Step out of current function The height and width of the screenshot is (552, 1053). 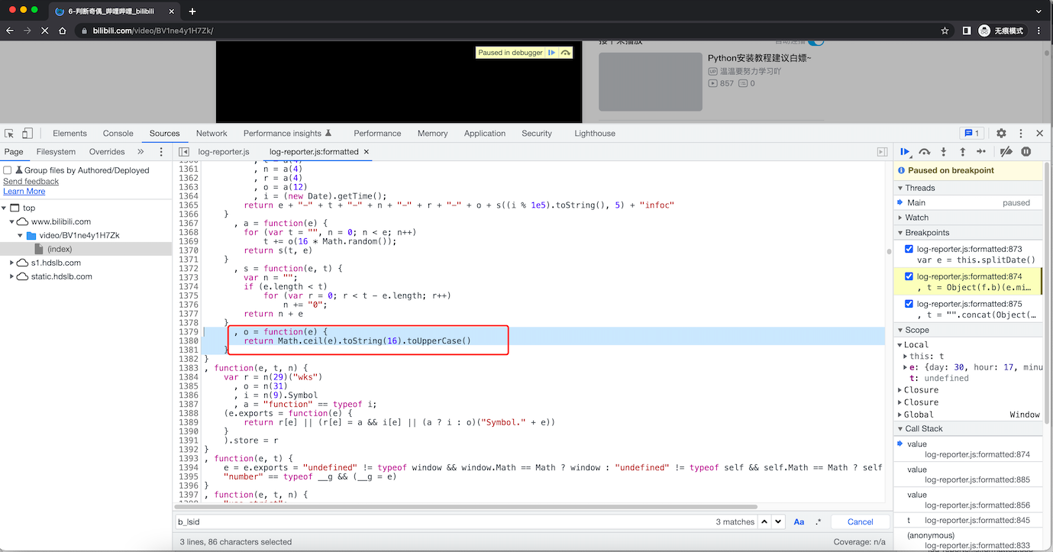tap(962, 152)
